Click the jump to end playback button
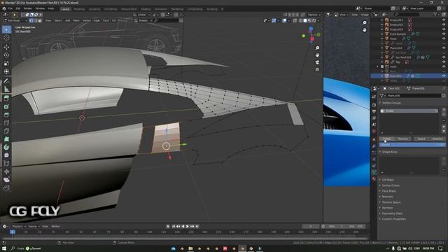448x252 pixels. click(197, 226)
